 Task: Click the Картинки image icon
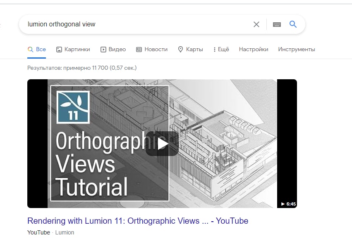59,50
